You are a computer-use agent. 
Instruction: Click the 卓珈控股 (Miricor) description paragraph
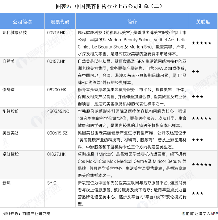pyautogui.click(x=132, y=165)
